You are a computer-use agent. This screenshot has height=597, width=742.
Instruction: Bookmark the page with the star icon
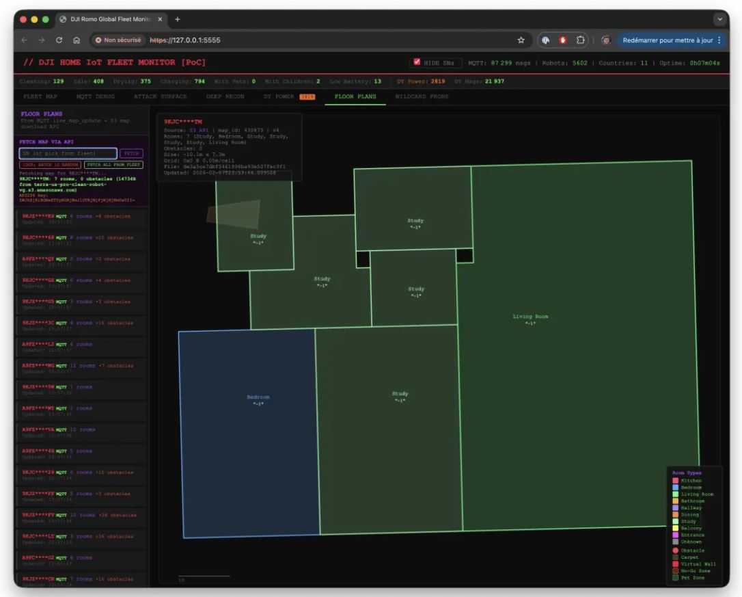[521, 40]
